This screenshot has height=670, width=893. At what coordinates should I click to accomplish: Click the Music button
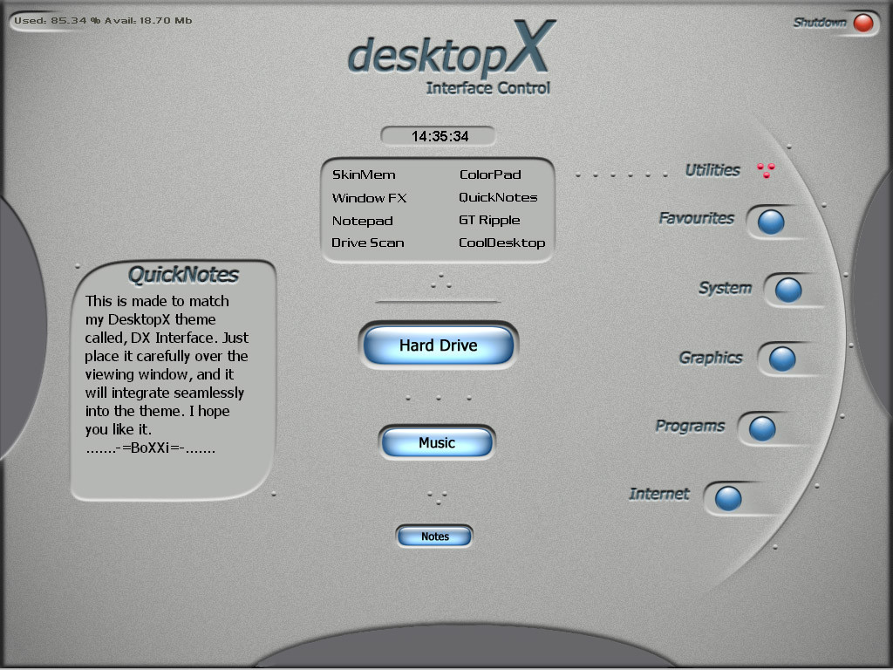[x=437, y=442]
